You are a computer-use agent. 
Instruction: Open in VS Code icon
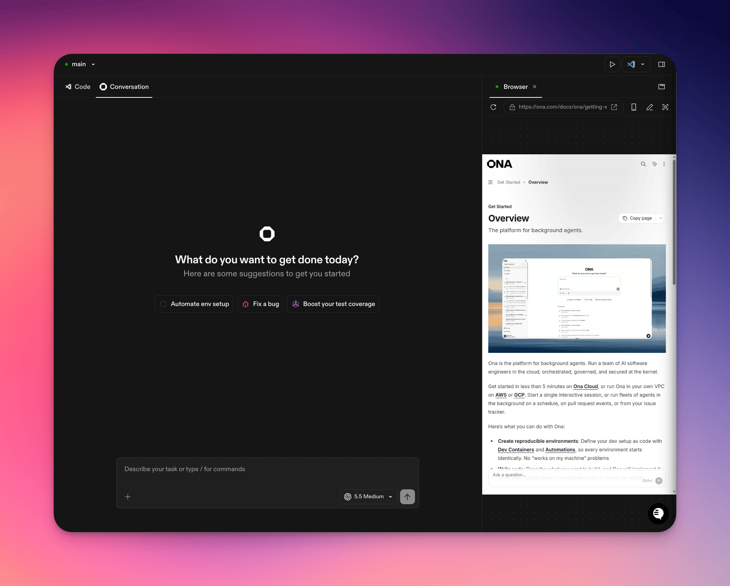coord(631,64)
